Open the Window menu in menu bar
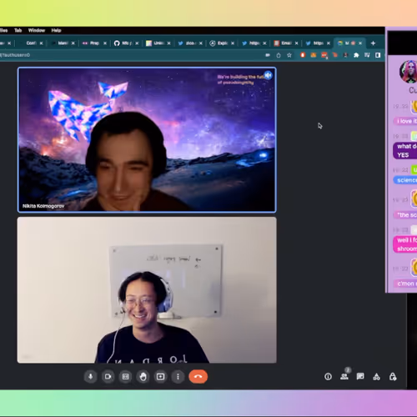This screenshot has height=417, width=417. pyautogui.click(x=37, y=30)
